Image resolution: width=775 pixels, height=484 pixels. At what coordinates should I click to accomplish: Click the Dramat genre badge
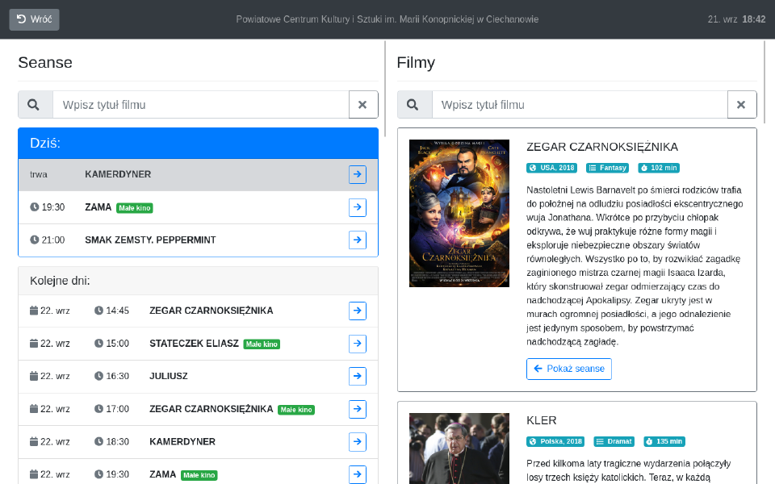click(614, 441)
